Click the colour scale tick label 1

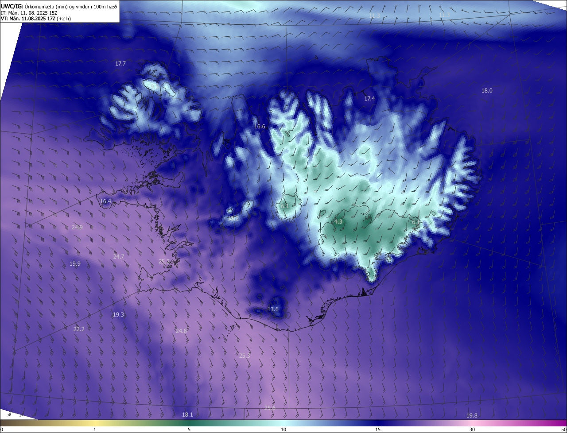point(95,430)
